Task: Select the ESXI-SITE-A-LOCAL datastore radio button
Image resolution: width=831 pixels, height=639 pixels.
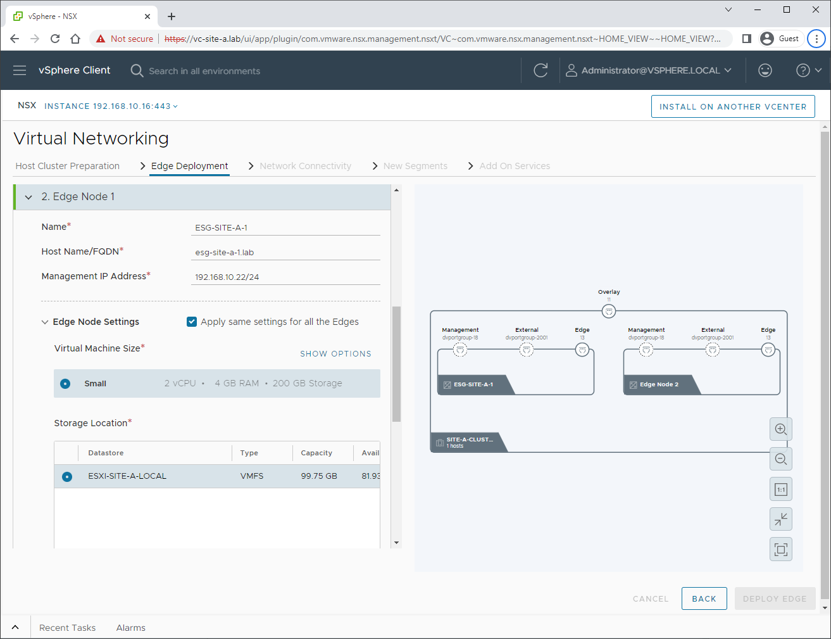Action: click(x=67, y=476)
